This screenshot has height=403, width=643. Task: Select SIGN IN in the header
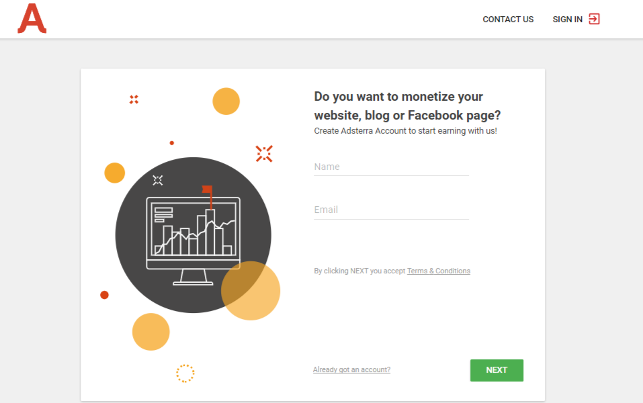(x=567, y=19)
